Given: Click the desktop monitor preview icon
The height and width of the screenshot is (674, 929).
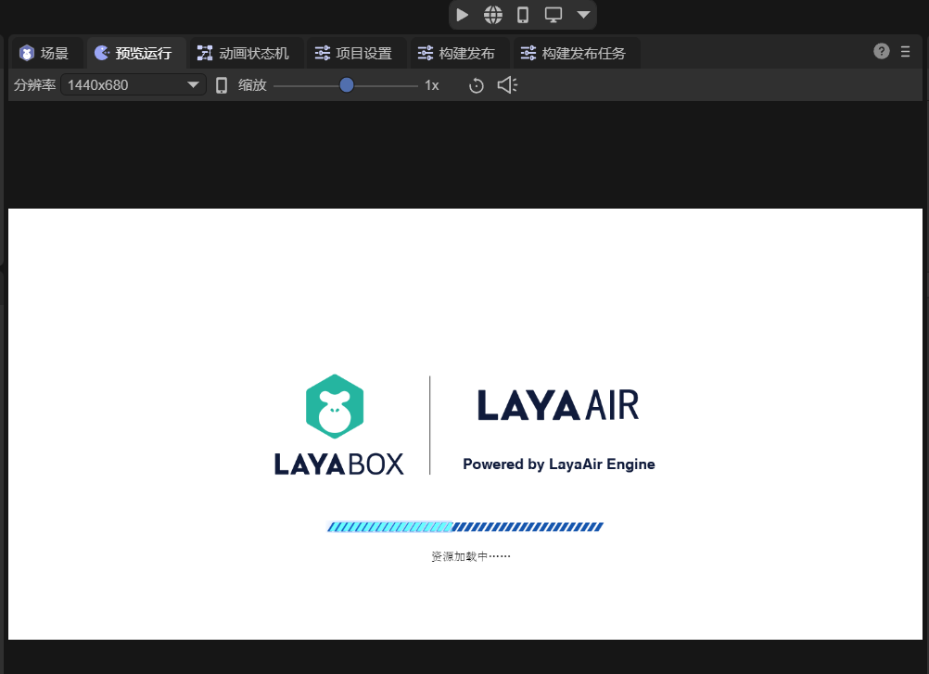Looking at the screenshot, I should pos(554,15).
